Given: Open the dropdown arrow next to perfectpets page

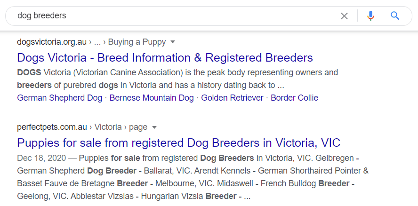Looking at the screenshot, I should (154, 127).
